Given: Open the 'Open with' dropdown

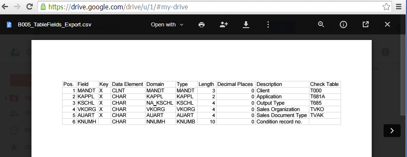Looking at the screenshot, I should pyautogui.click(x=167, y=25).
